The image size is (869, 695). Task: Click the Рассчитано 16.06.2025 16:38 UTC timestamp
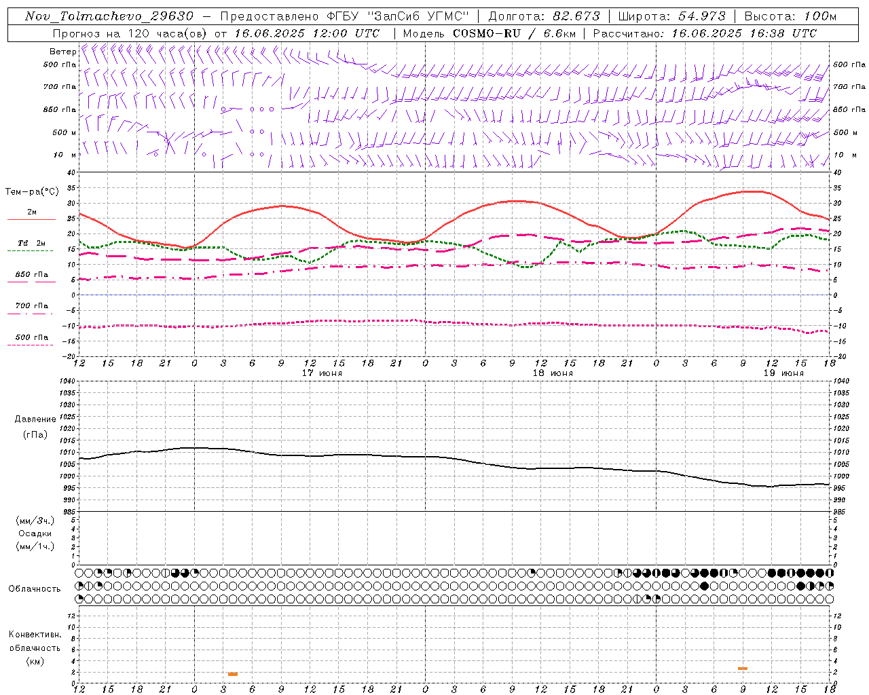tap(744, 33)
